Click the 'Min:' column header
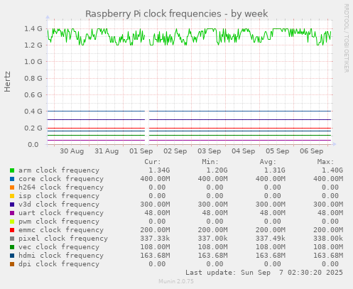 [x=210, y=162]
